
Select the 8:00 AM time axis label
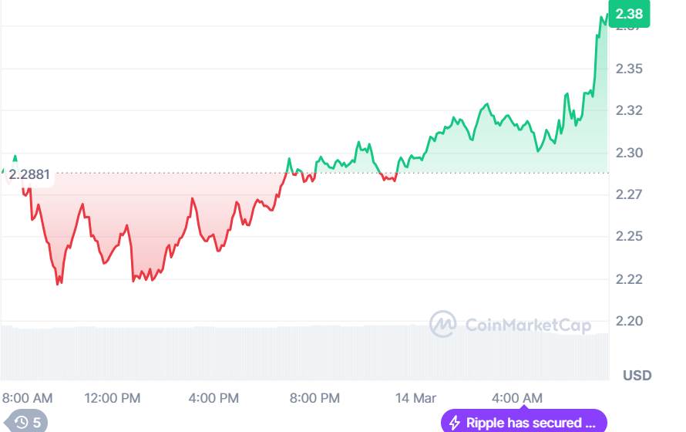28,398
